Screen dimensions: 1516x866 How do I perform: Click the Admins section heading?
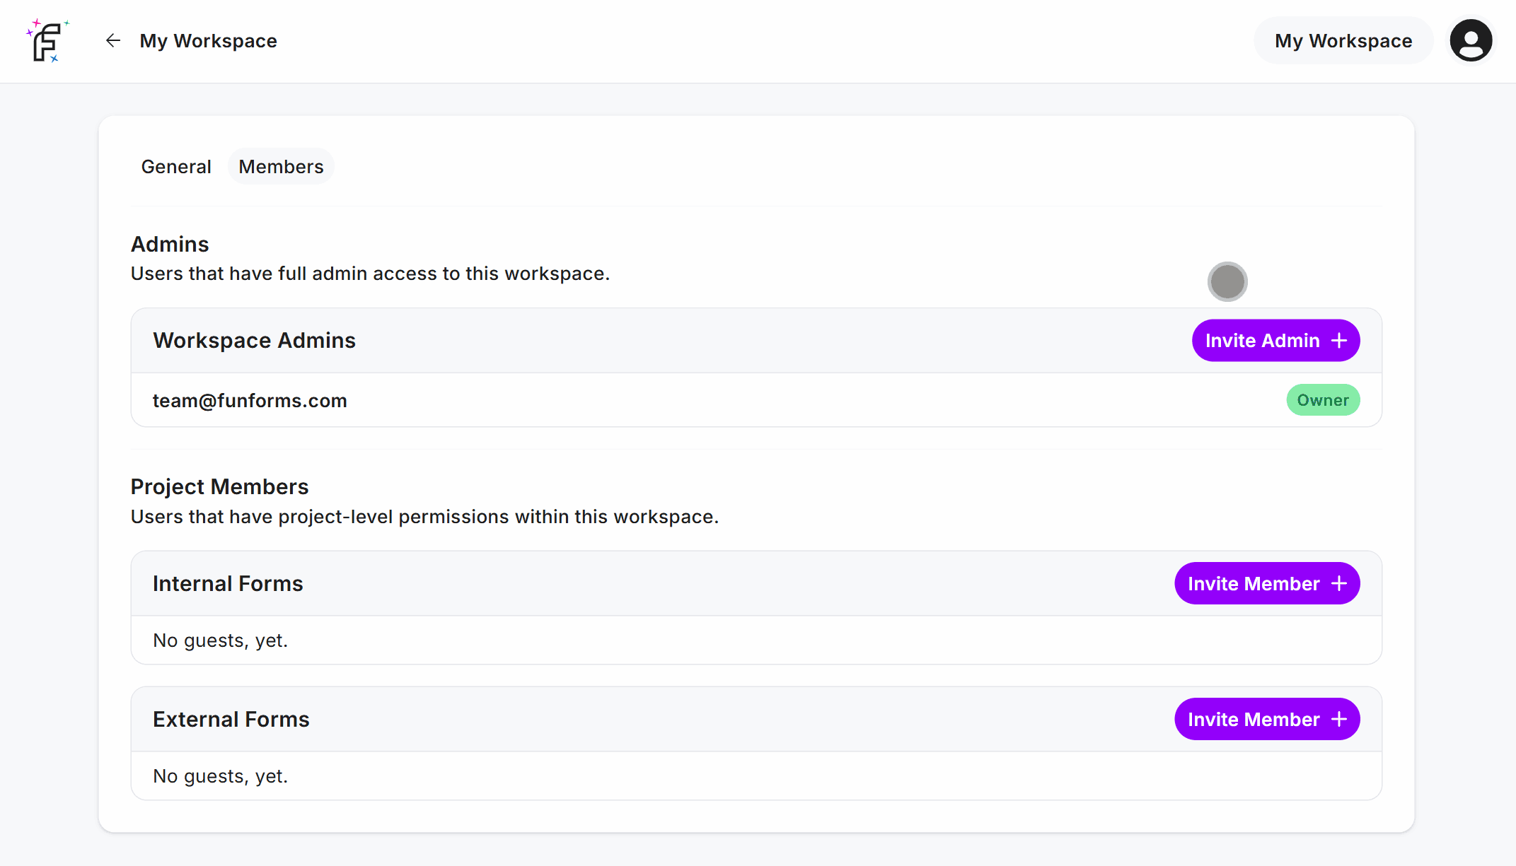[170, 245]
